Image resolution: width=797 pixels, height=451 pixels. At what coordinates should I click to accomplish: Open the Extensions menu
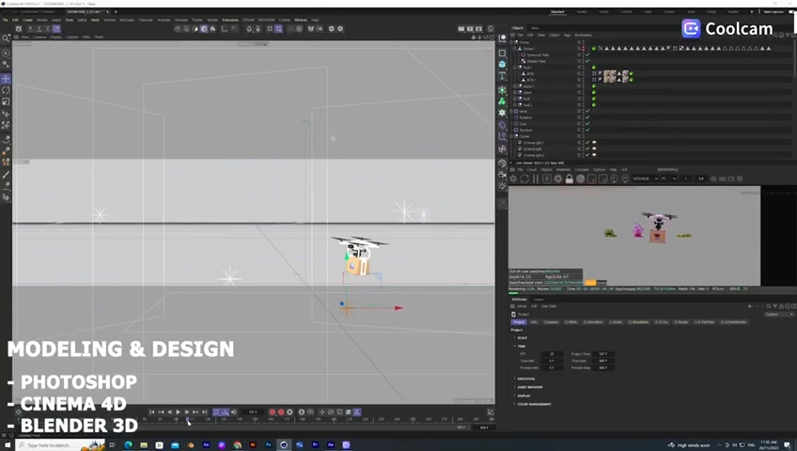tap(230, 20)
